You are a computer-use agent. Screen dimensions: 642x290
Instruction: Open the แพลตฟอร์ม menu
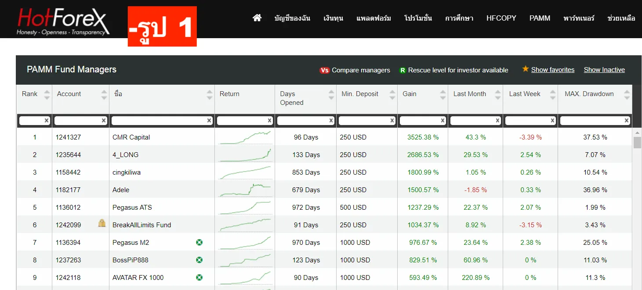point(374,18)
